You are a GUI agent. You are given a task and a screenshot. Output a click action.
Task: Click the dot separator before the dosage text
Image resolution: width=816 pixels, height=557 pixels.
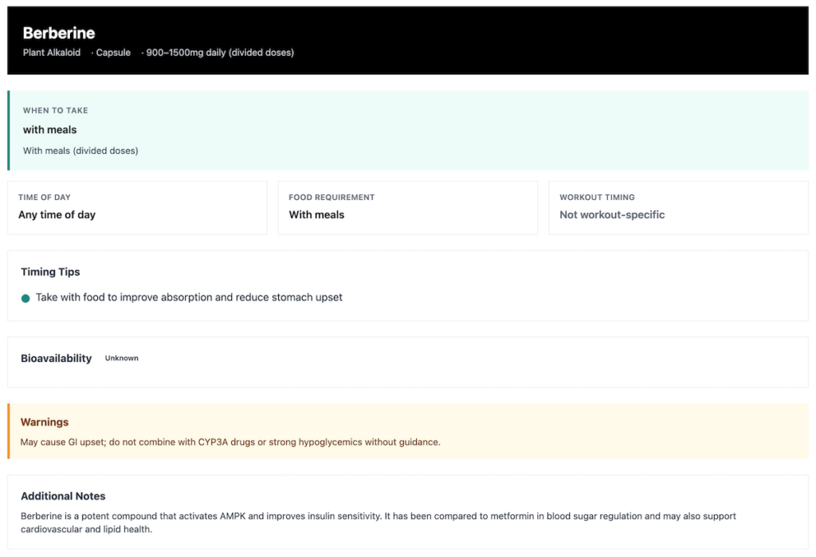coord(141,53)
